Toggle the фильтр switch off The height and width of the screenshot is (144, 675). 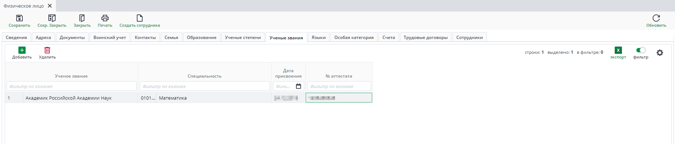coord(641,50)
